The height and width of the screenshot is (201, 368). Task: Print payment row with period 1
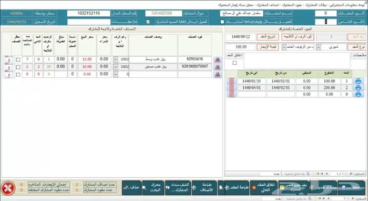(x=358, y=81)
